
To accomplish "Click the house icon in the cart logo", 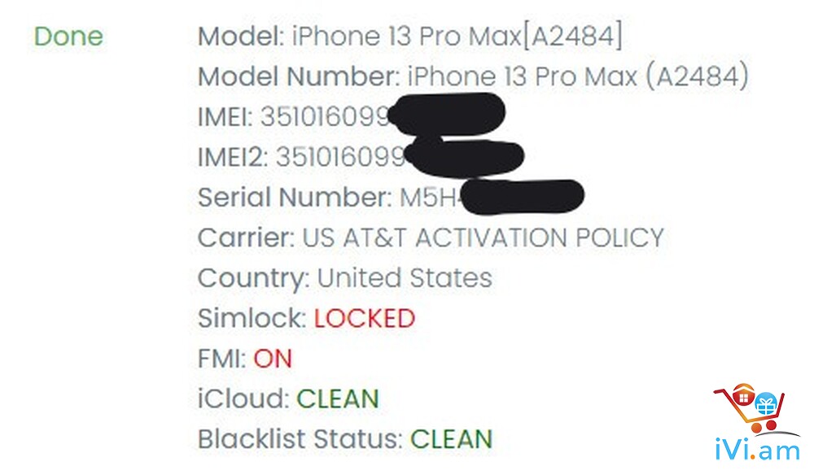I will click(744, 395).
